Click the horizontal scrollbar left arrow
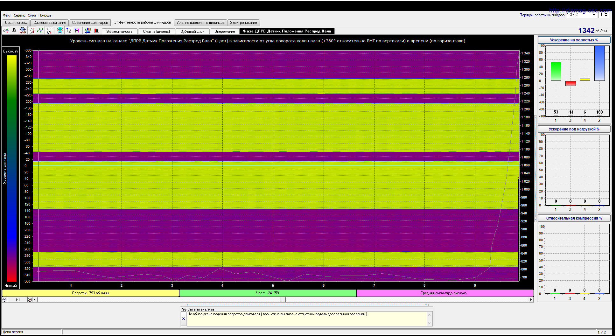Screen dimensions: 616x336 pos(35,300)
